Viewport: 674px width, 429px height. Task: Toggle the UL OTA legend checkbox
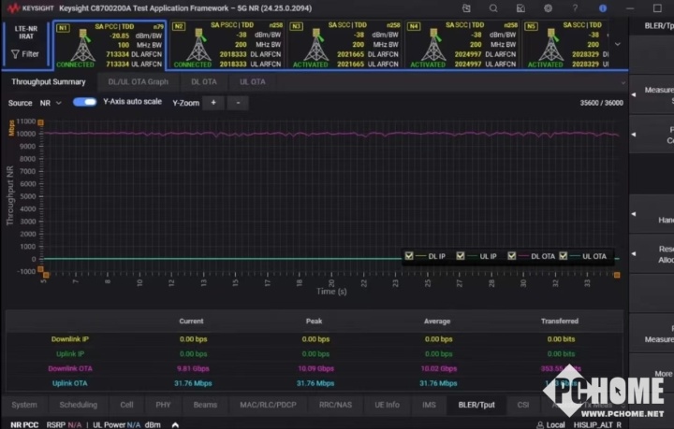pos(564,256)
